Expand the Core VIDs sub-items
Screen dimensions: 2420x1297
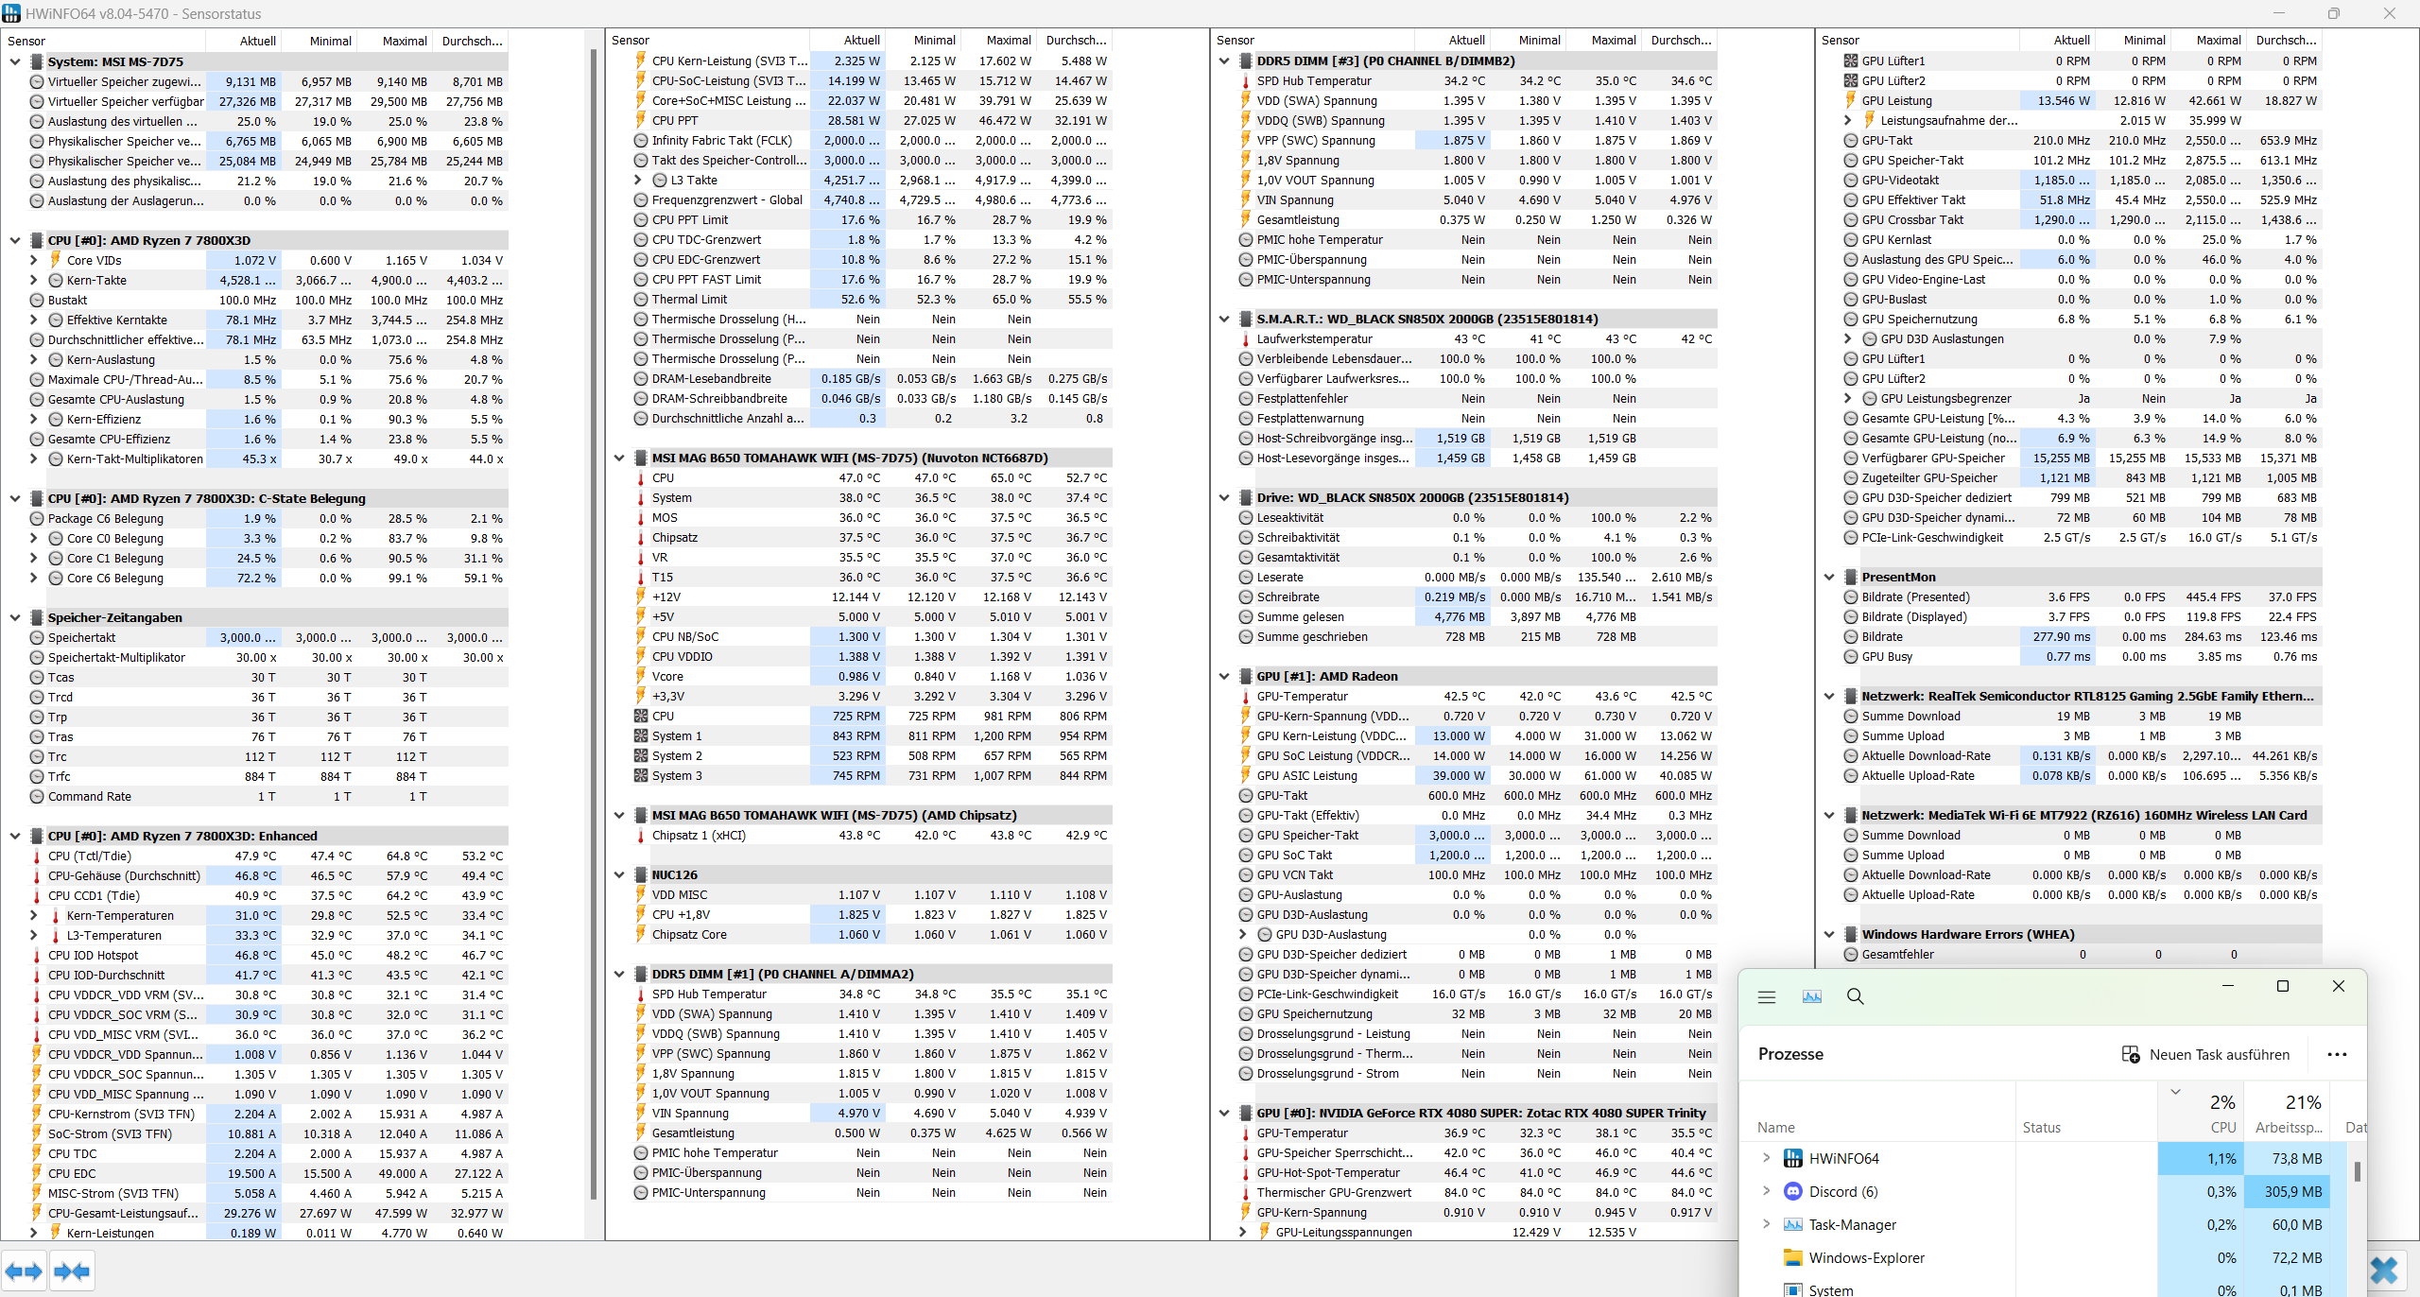[34, 260]
